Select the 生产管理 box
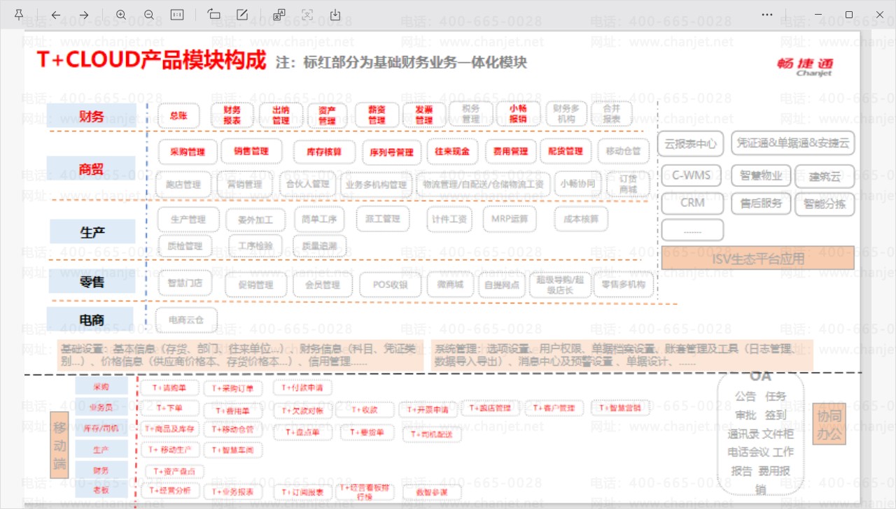This screenshot has height=509, width=896. (188, 220)
